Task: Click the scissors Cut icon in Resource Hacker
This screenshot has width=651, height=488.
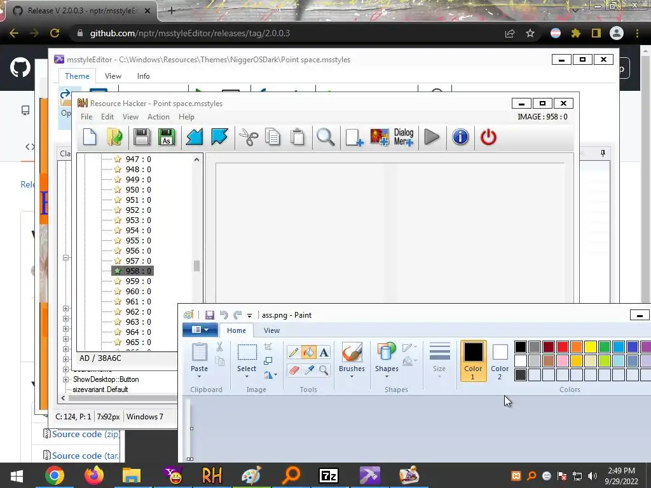Action: pos(249,137)
